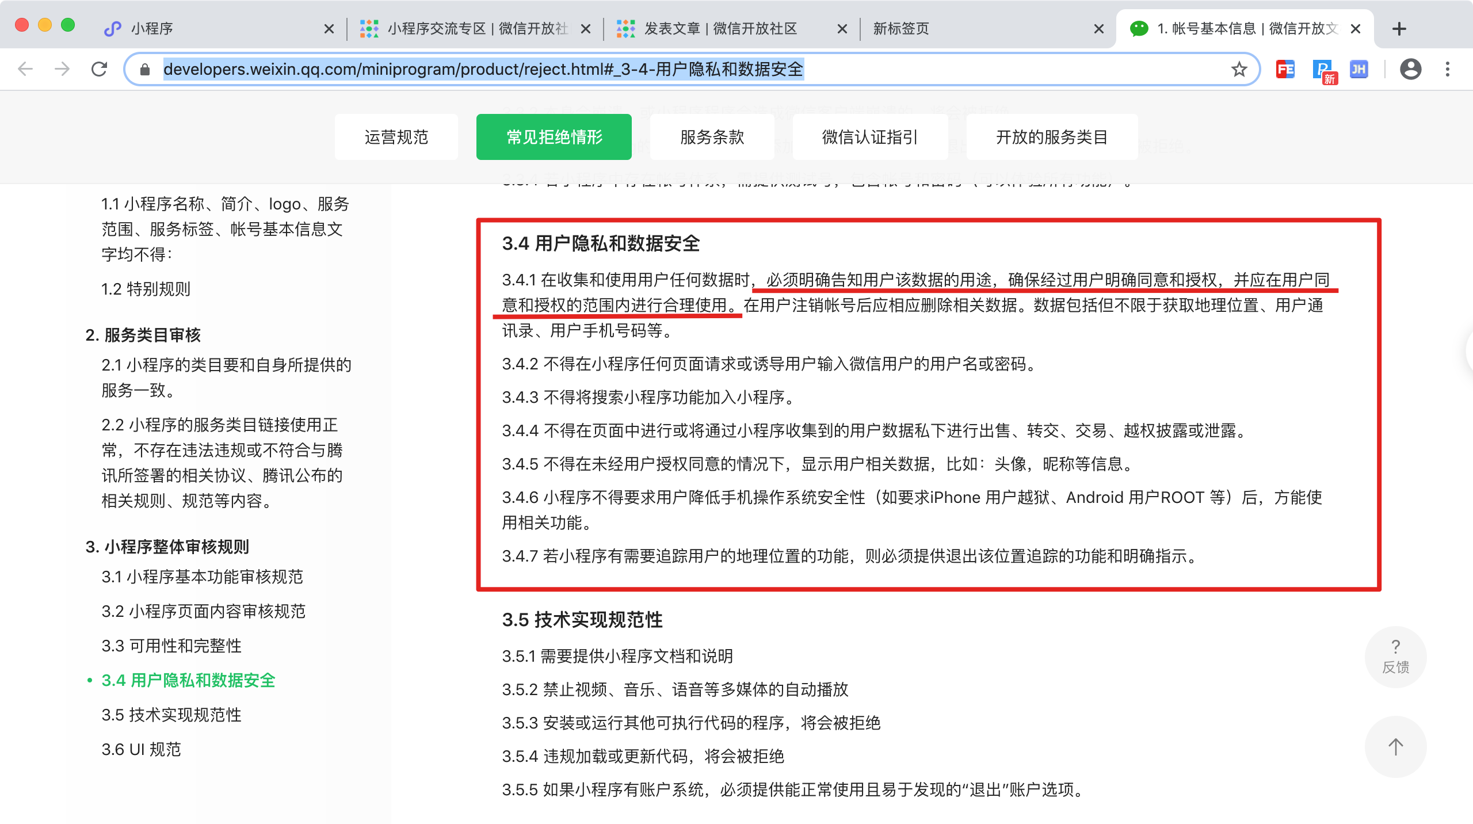
Task: Open a new tab with the plus button
Action: pos(1400,28)
